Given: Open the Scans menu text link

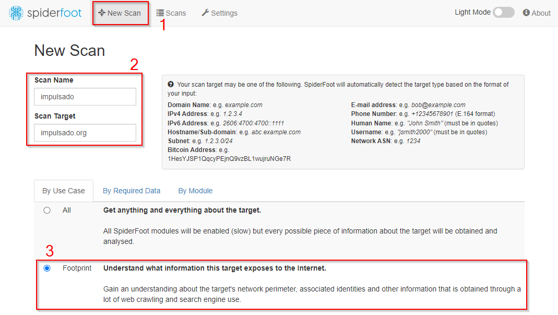Looking at the screenshot, I should (x=176, y=13).
